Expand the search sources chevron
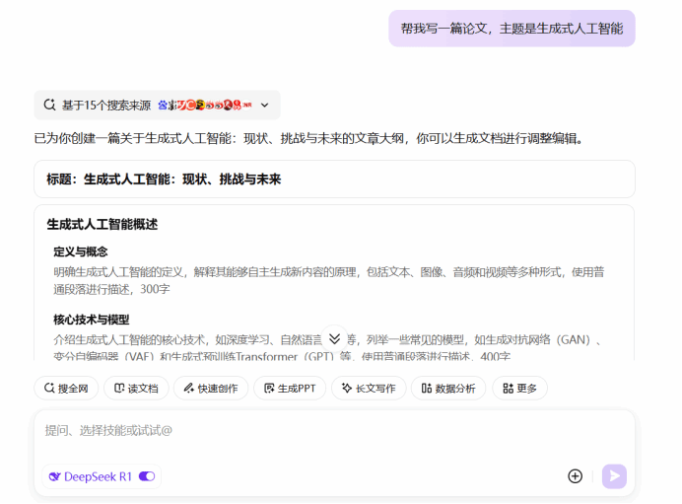The height and width of the screenshot is (504, 682). [x=264, y=105]
